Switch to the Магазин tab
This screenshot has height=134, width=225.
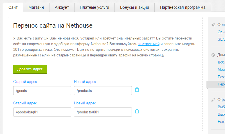pyautogui.click(x=36, y=7)
